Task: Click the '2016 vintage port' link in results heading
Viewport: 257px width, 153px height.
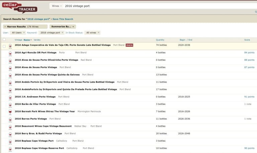Action: click(38, 19)
